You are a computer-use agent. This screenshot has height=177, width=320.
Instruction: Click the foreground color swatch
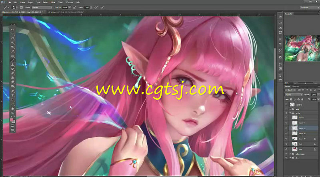tap(12, 120)
